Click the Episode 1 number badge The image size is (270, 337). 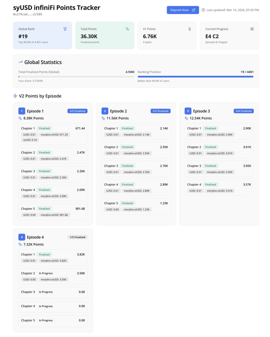coord(22,111)
